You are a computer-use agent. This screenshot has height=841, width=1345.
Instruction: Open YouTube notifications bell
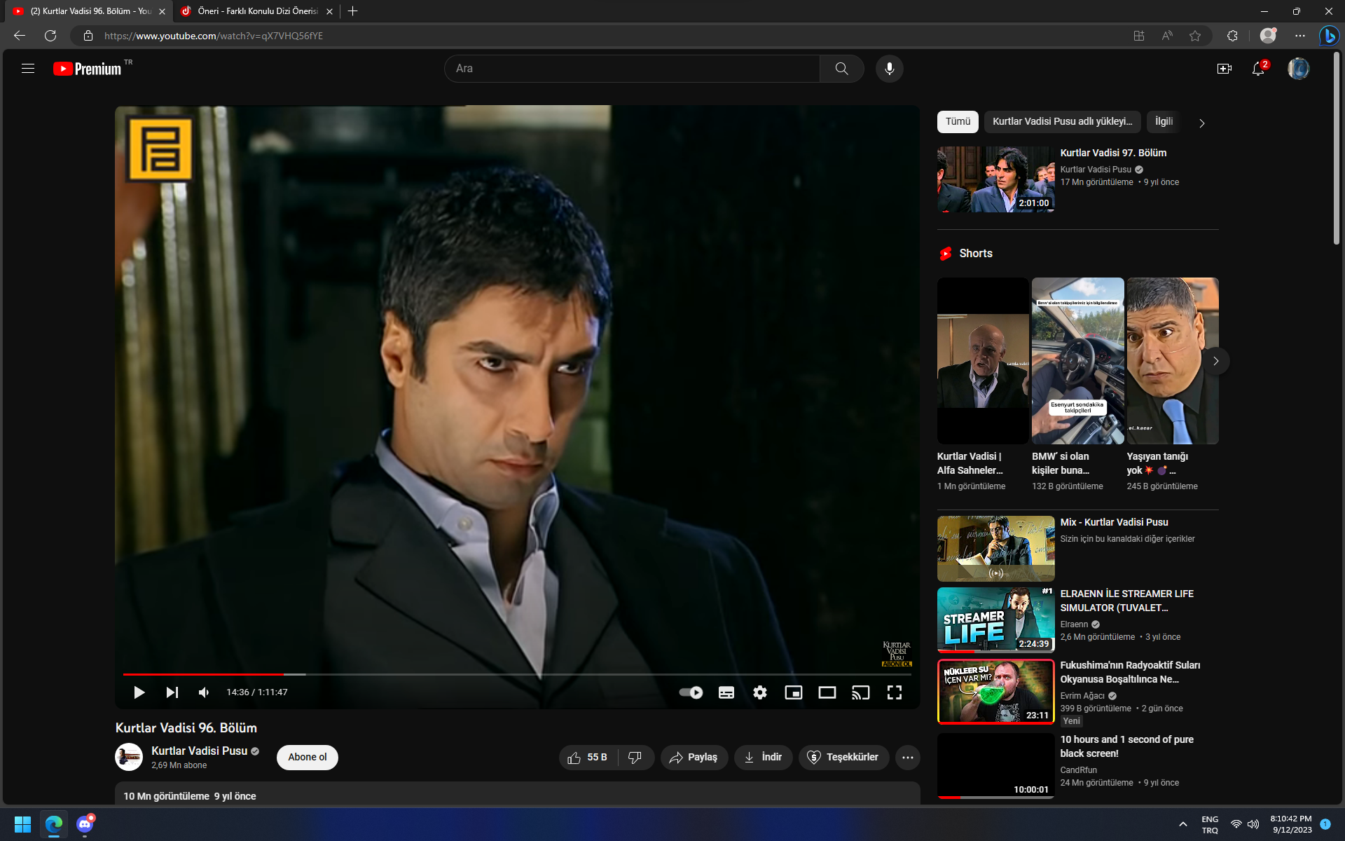(1258, 69)
